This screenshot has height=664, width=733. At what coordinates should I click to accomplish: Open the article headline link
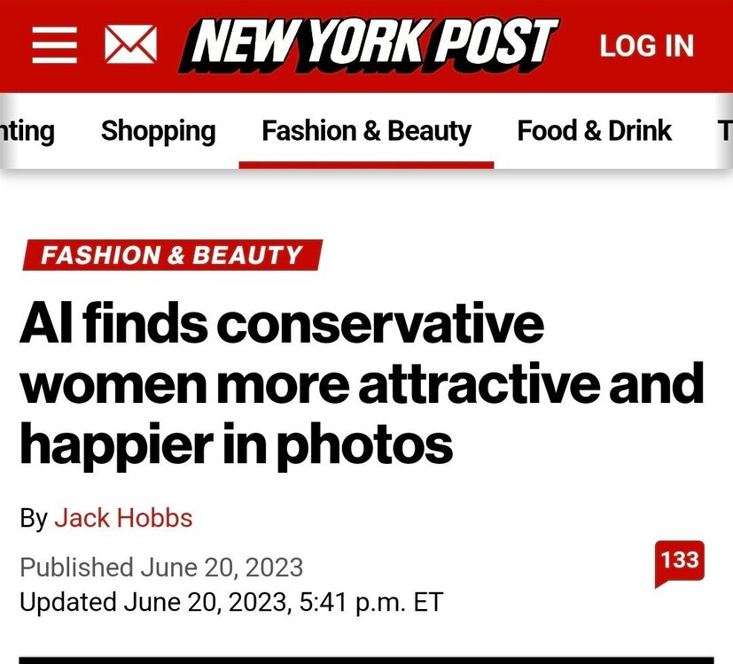point(355,379)
